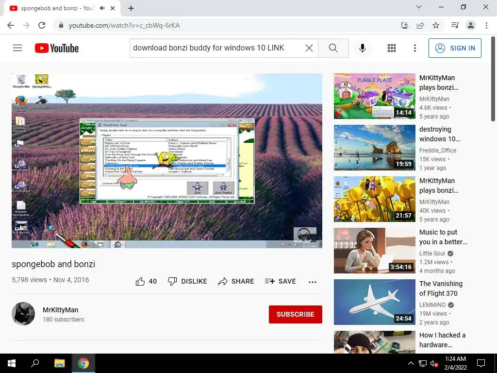Image resolution: width=497 pixels, height=373 pixels.
Task: Open Windows taskbar search
Action: [35, 363]
